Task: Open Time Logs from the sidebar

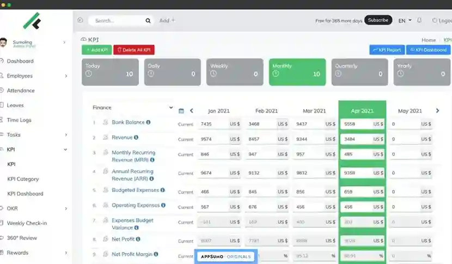Action: (x=19, y=120)
